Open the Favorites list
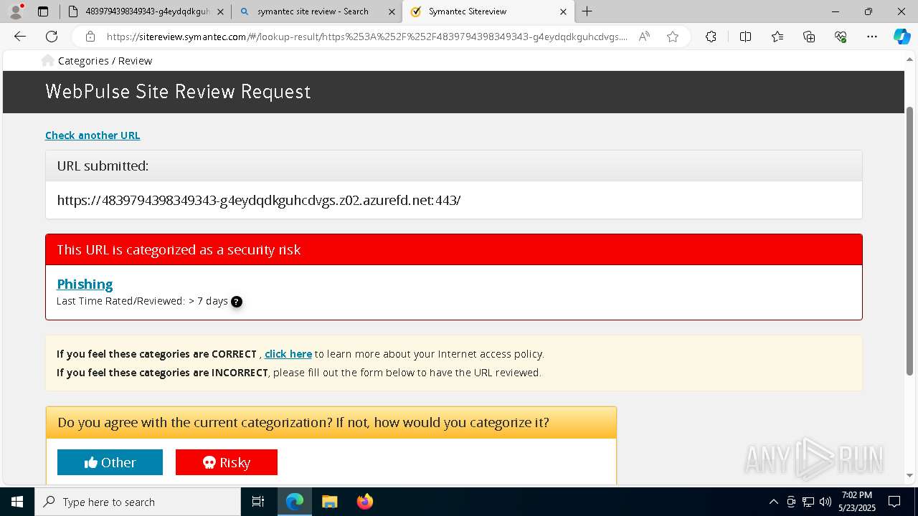This screenshot has height=516, width=918. [777, 37]
